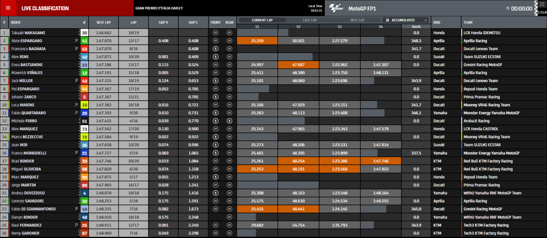Switch to the Current Lap tab
The height and width of the screenshot is (238, 547).
(x=262, y=20)
